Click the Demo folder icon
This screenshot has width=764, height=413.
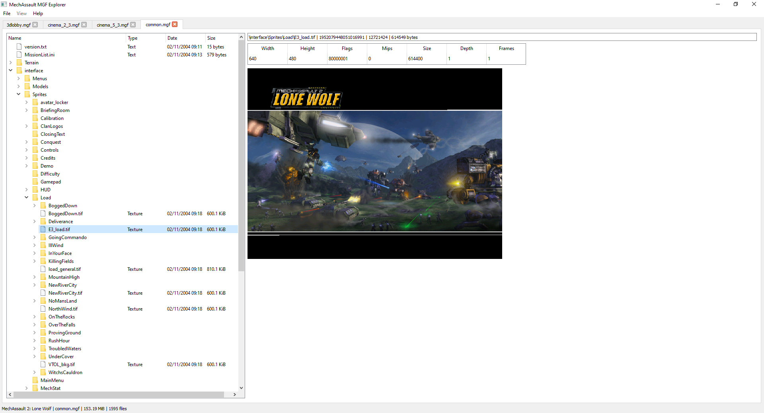tap(35, 166)
